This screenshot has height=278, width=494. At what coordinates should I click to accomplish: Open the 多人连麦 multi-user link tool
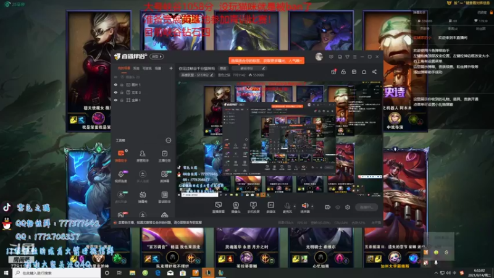click(143, 177)
